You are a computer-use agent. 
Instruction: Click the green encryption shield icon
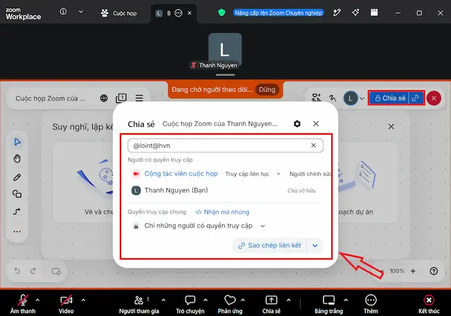point(222,13)
